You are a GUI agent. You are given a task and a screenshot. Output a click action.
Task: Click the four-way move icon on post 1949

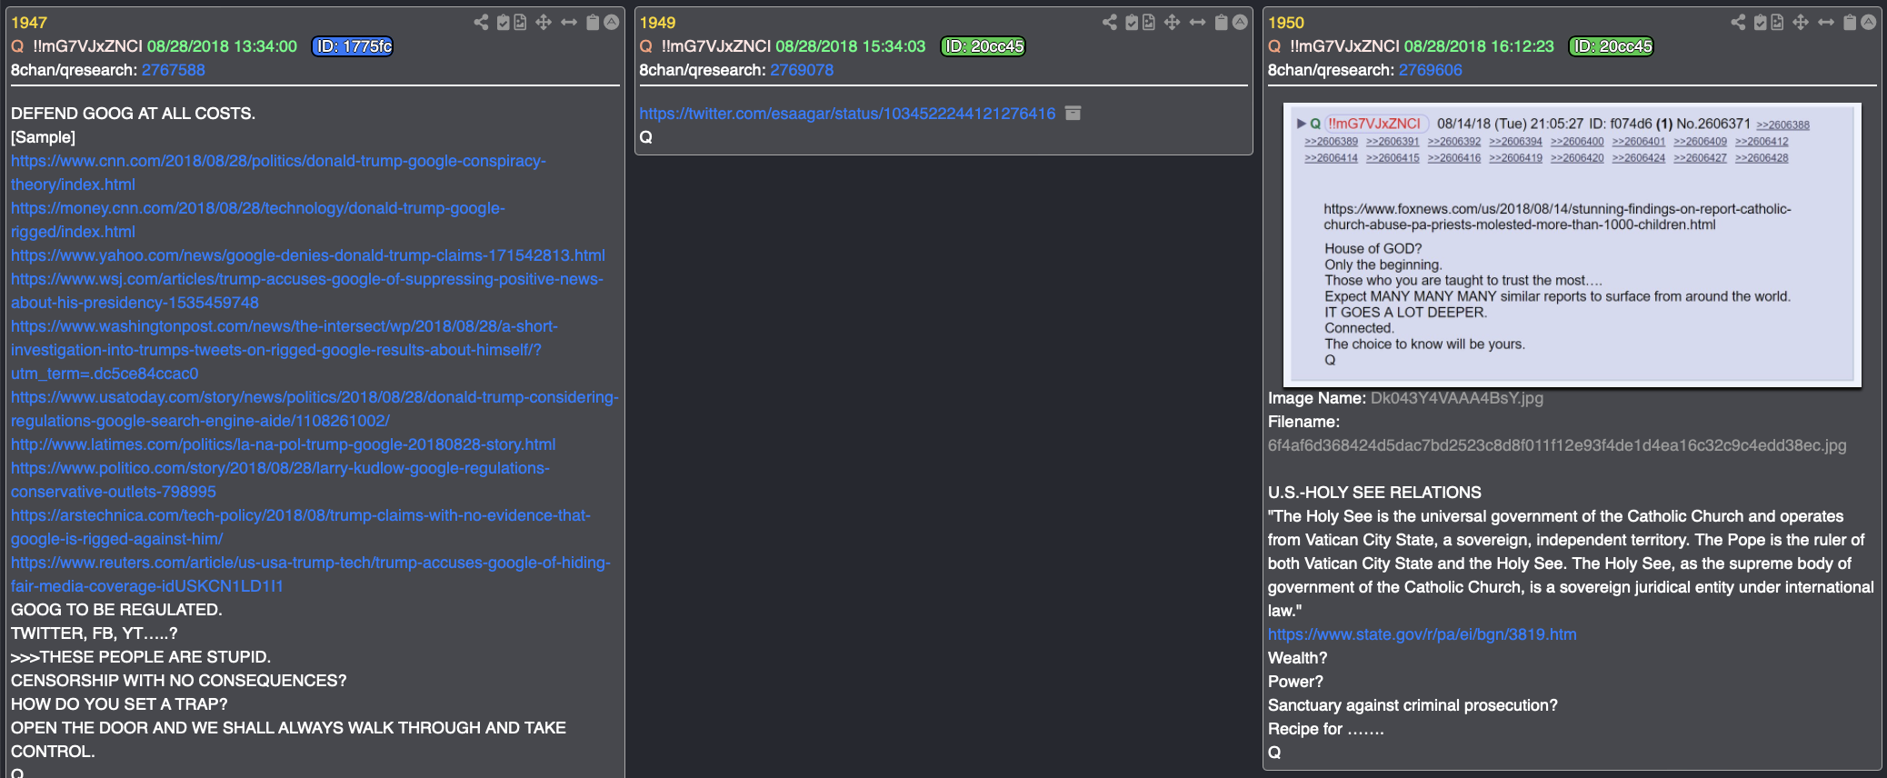pyautogui.click(x=1173, y=23)
